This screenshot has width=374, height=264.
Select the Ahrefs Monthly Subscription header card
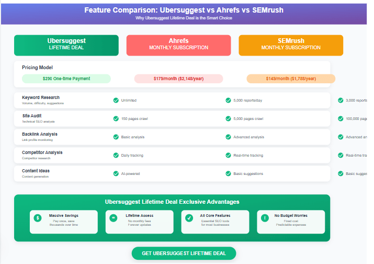click(x=178, y=45)
